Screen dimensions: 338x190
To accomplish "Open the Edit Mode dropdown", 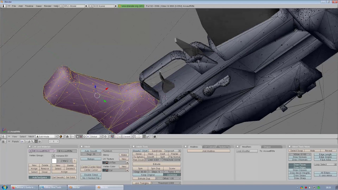I will [46, 136].
